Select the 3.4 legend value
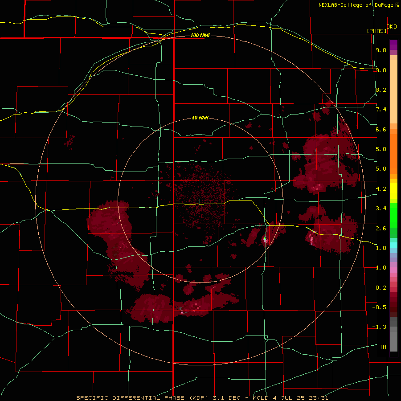Screen dimensions: 401x401 (x=381, y=209)
